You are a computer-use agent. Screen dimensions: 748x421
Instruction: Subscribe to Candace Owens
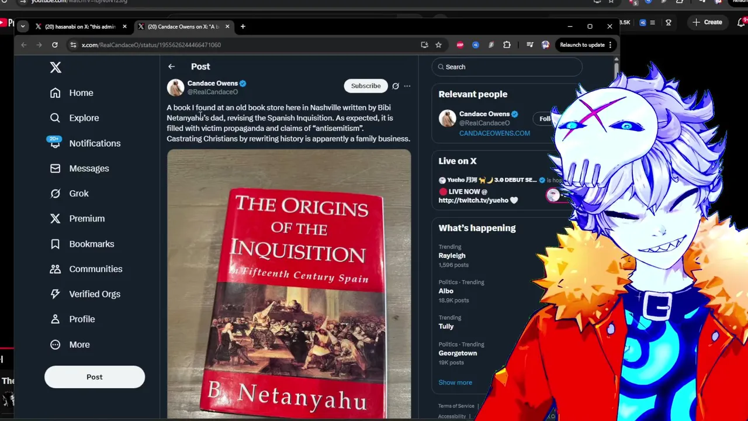pyautogui.click(x=366, y=86)
